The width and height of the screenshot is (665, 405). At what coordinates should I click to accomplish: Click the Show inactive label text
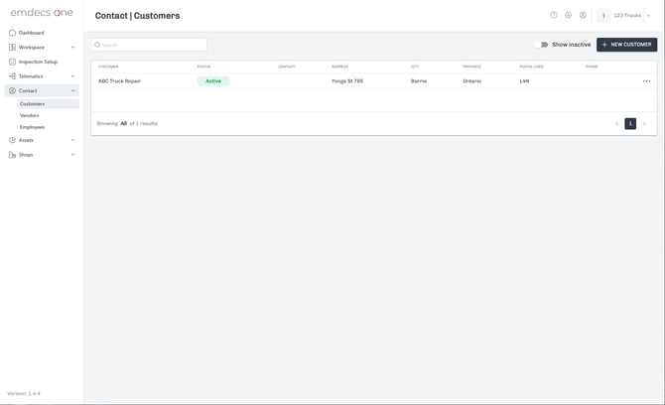(x=572, y=45)
